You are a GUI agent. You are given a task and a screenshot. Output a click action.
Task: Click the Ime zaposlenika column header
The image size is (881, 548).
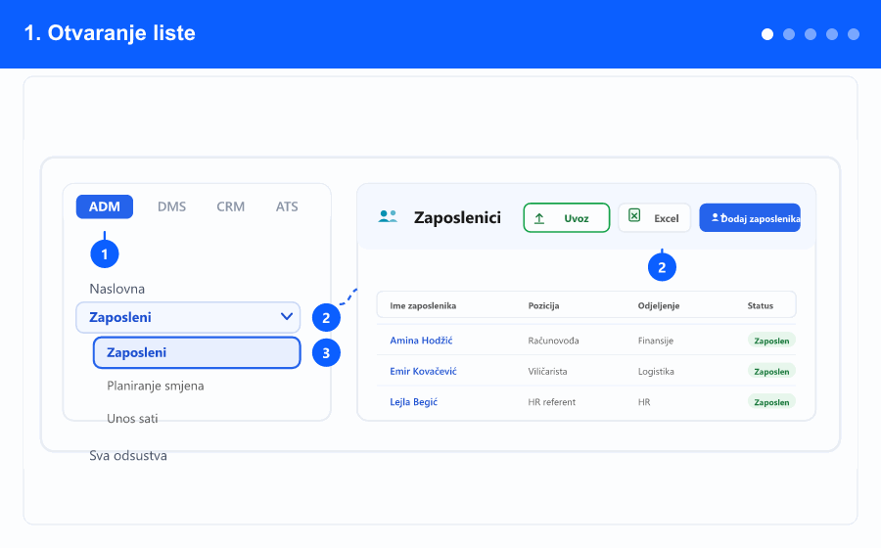point(423,305)
